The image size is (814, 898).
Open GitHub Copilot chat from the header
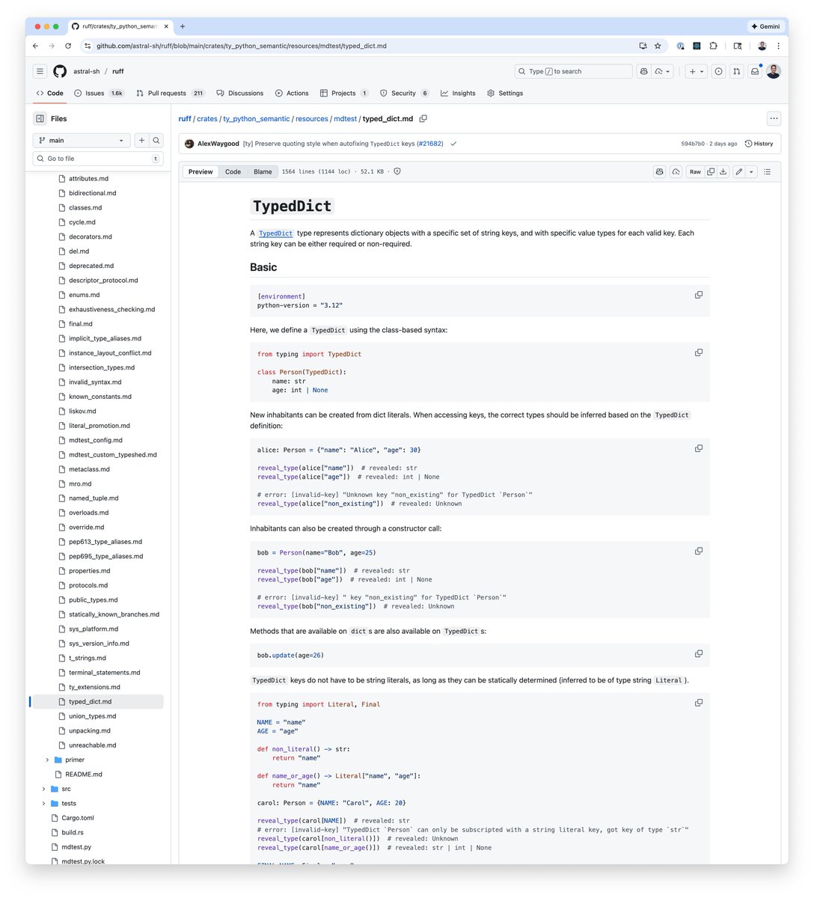tap(643, 71)
